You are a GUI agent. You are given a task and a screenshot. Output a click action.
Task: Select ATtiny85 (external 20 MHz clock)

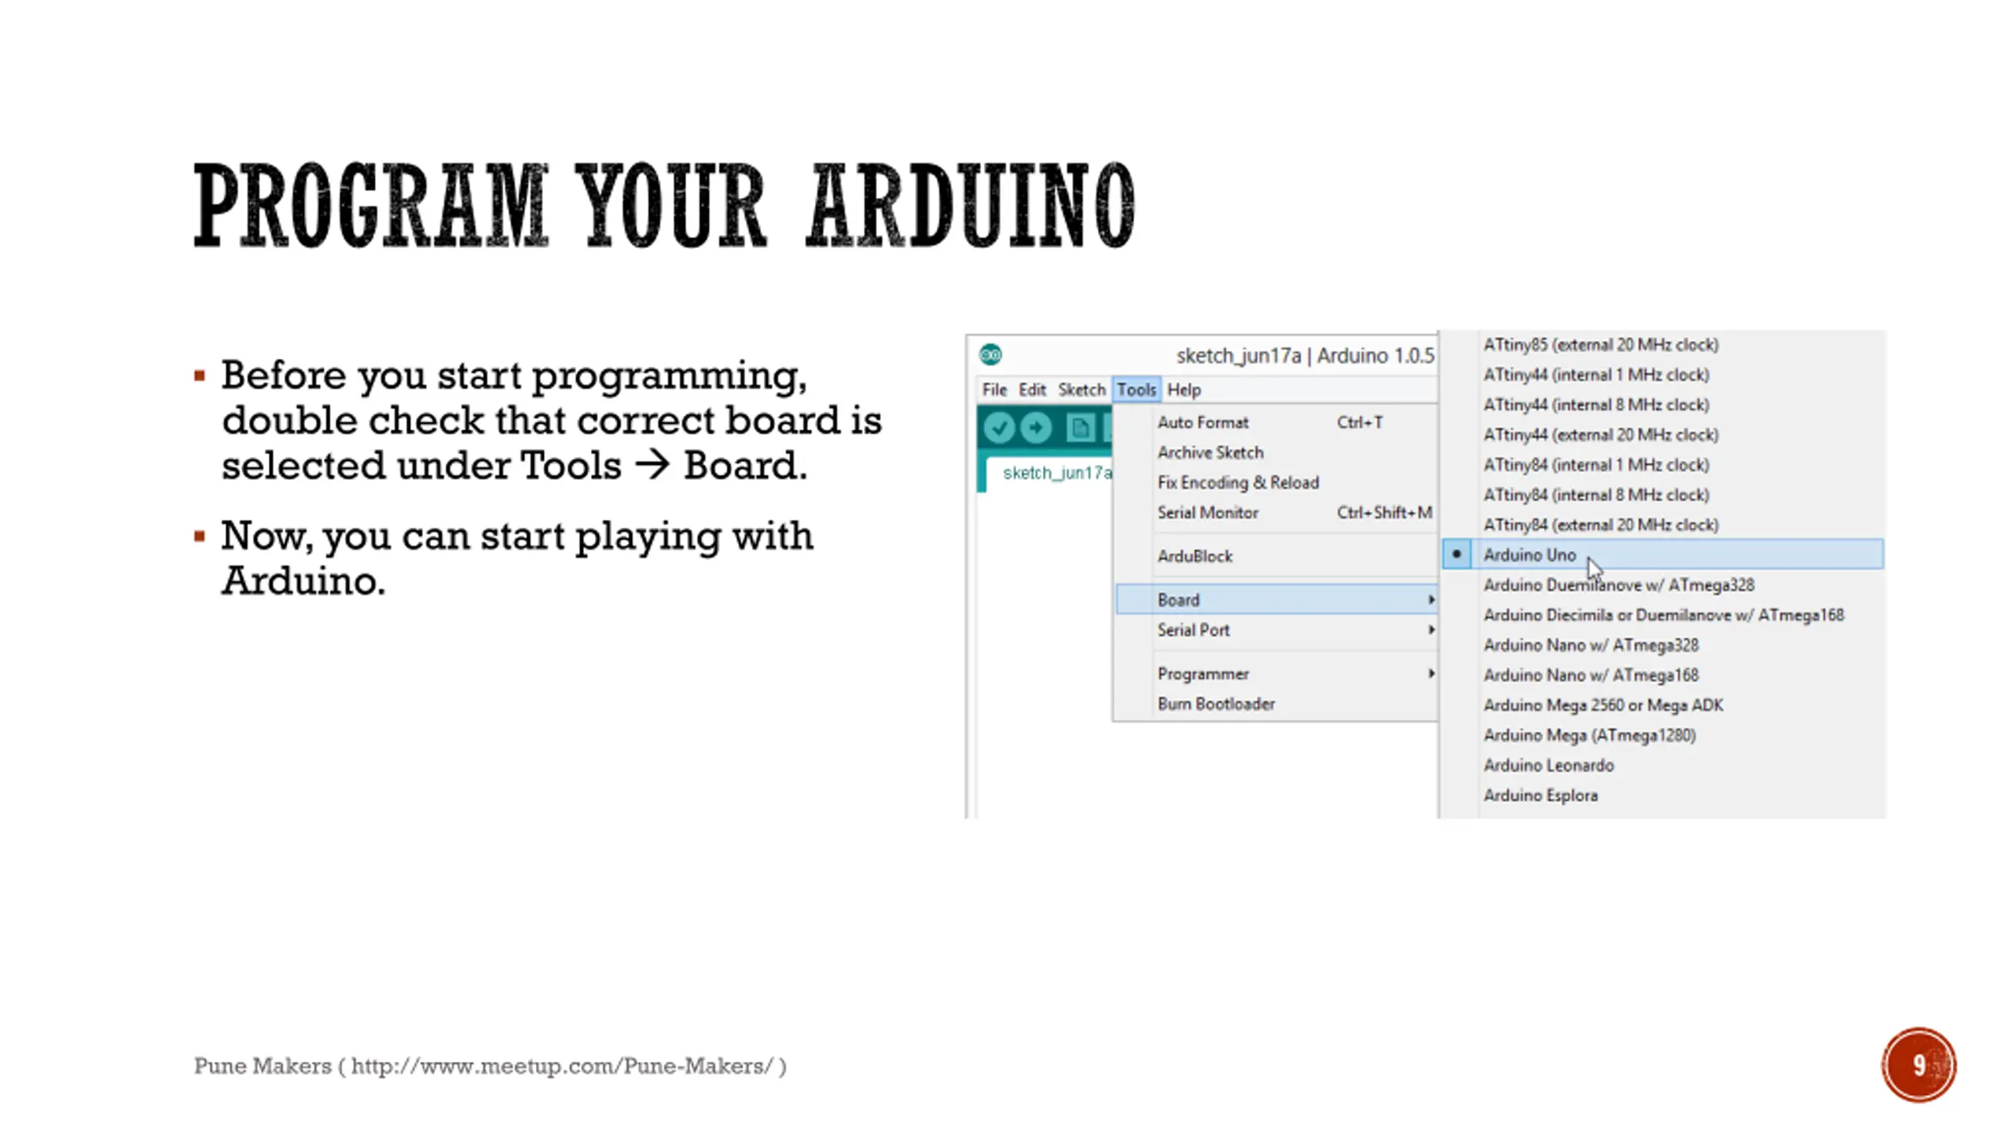tap(1663, 345)
